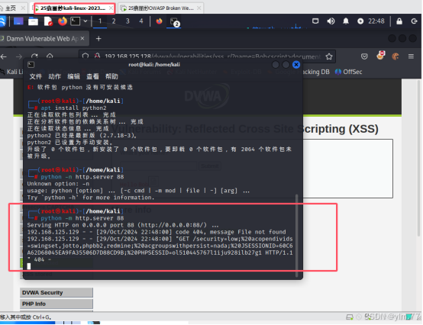Switch to workspace 2
This screenshot has width=423, height=325.
click(x=114, y=21)
